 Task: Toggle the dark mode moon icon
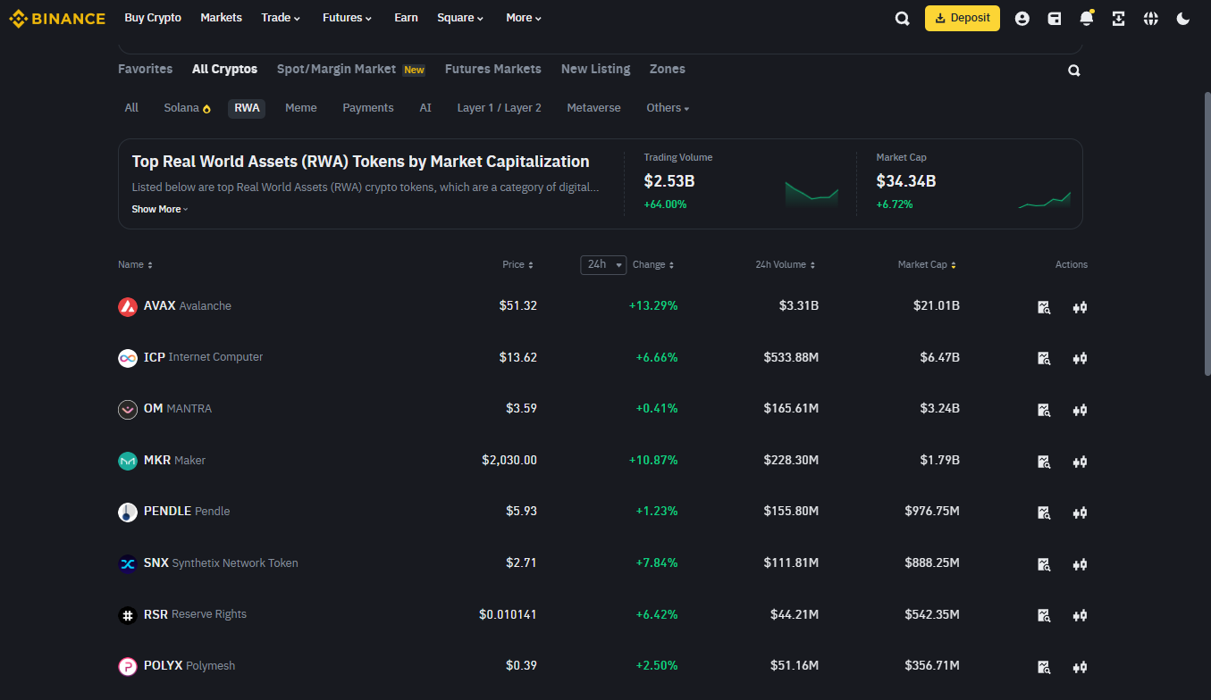click(x=1183, y=19)
